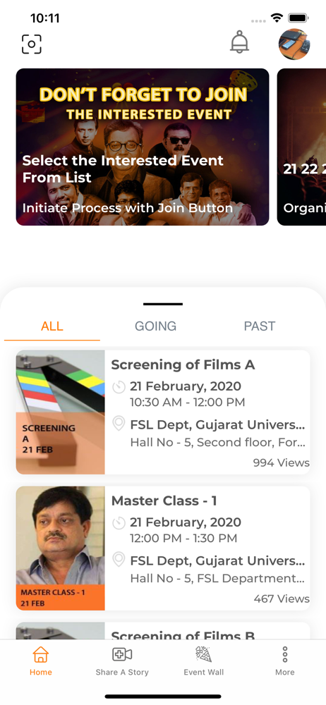Image resolution: width=326 pixels, height=705 pixels.
Task: Open the profile avatar picture
Action: click(294, 44)
